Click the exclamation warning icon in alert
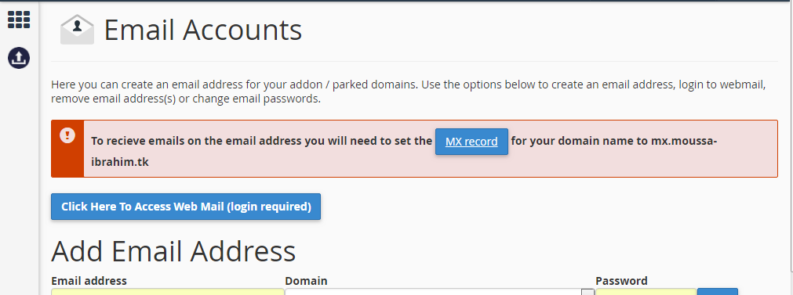 67,135
